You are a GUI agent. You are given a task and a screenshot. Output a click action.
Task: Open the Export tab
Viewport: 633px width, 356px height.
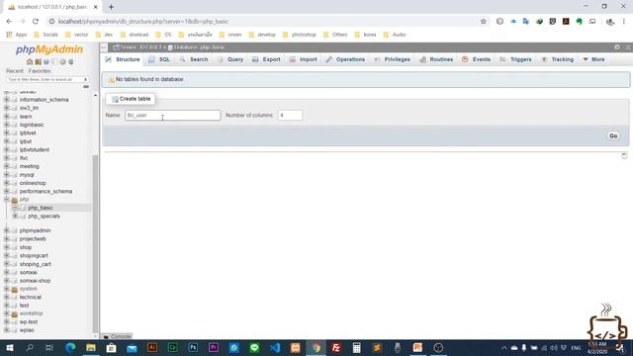(x=266, y=59)
